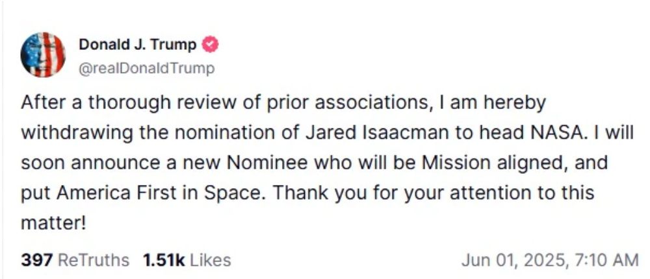The image size is (650, 279).
Task: Open the @realDonaldTrump handle link
Action: click(146, 67)
